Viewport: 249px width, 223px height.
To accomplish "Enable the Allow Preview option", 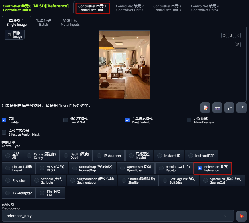I will point(189,120).
